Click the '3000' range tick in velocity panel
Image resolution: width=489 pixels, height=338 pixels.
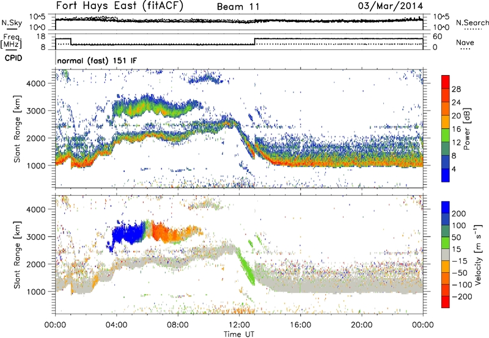pos(35,237)
